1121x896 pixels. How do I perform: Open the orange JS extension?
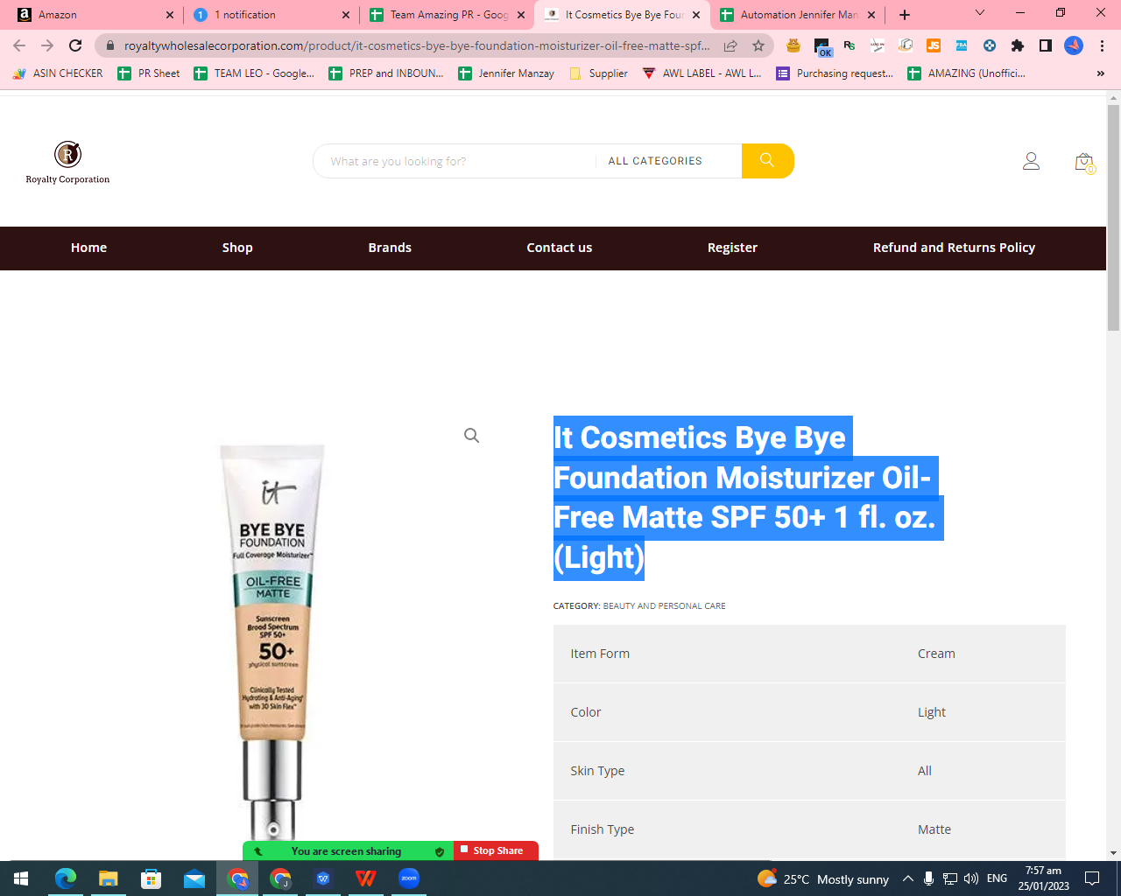pyautogui.click(x=934, y=45)
